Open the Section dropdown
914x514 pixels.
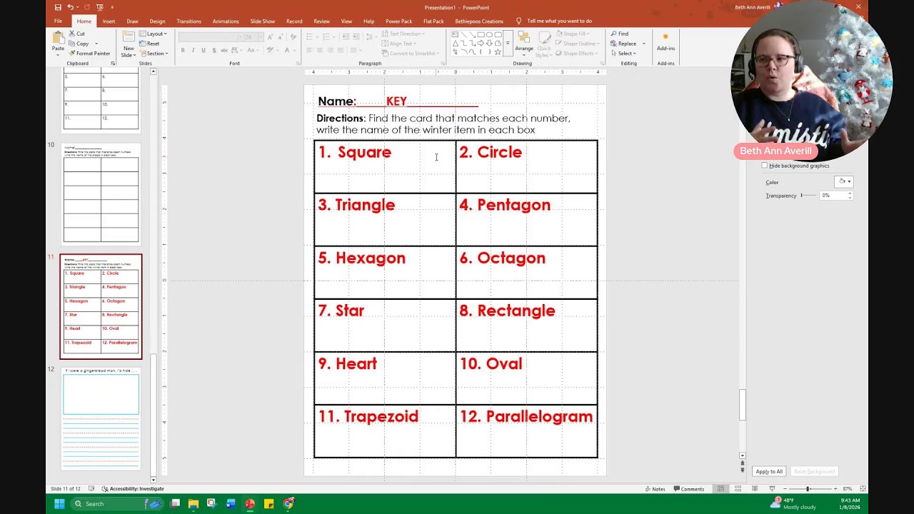point(154,54)
